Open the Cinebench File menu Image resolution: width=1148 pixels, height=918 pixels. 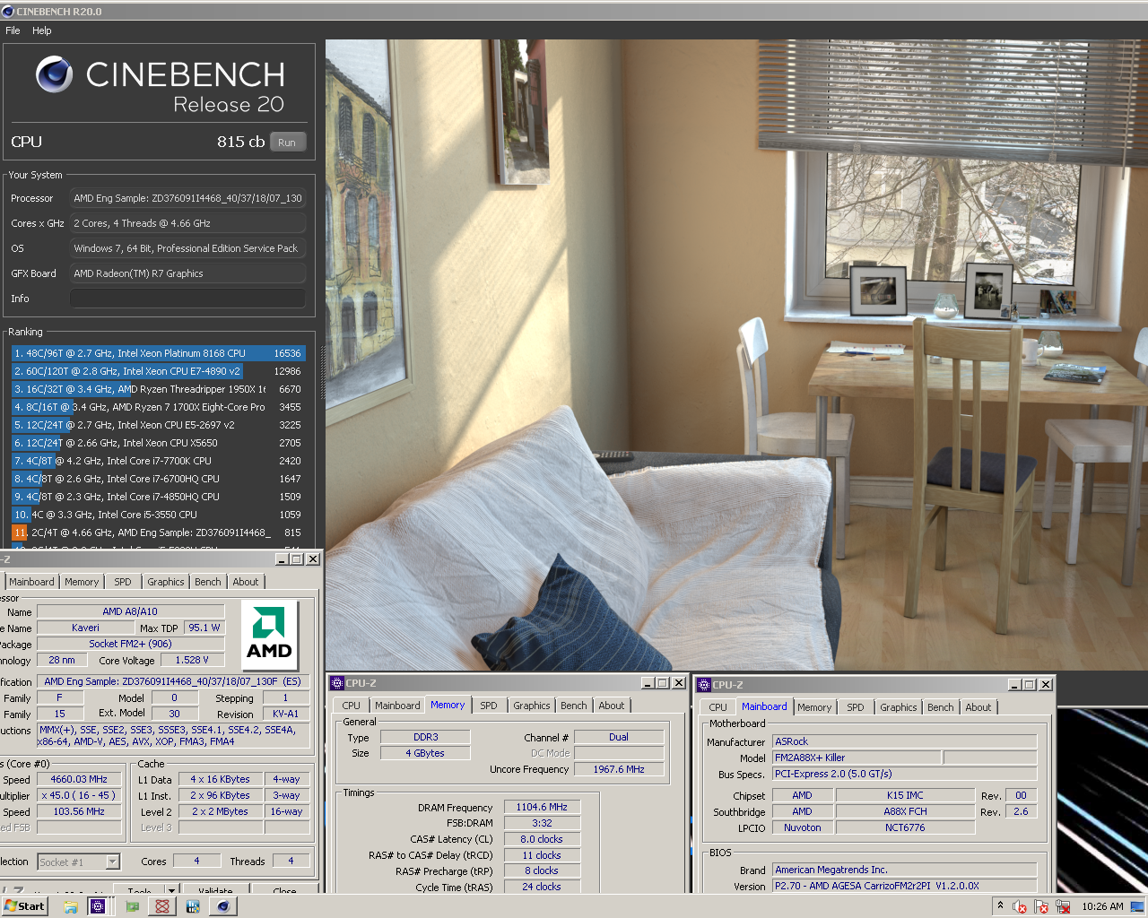(x=13, y=30)
